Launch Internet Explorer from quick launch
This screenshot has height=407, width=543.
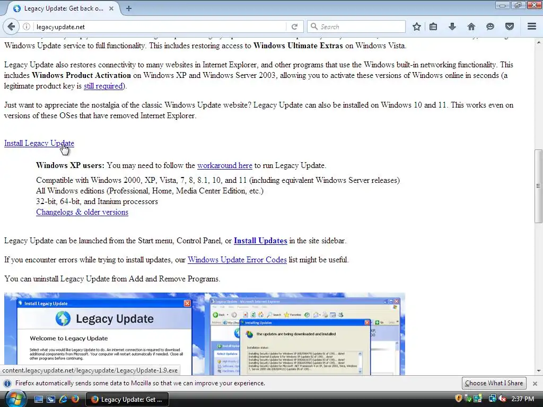(63, 399)
